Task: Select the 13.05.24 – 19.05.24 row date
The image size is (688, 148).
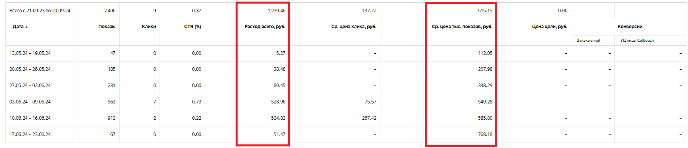Action: [30, 53]
